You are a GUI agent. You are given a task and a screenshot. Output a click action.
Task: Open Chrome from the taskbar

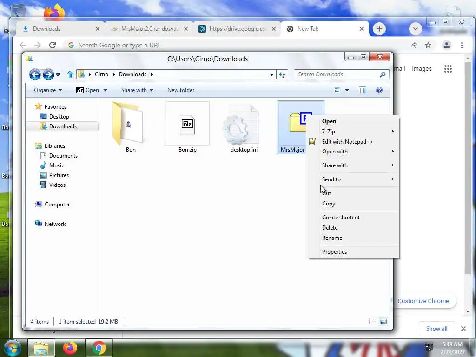tap(99, 348)
